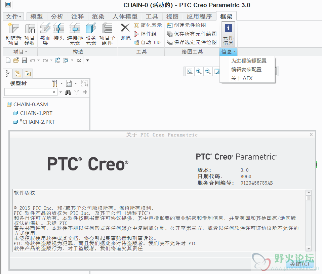Viewport: 322px width, 274px height.
Task: Switch to 视图 ribbon tab
Action: tap(172, 16)
